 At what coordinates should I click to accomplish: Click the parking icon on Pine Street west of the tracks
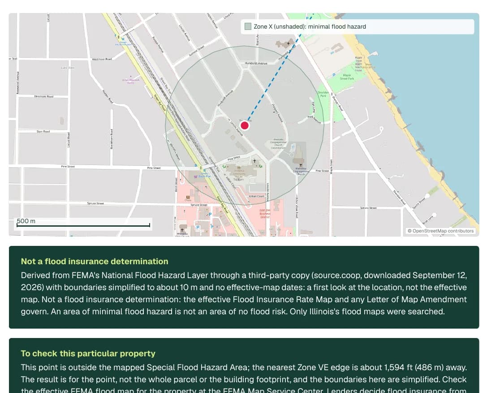click(196, 165)
